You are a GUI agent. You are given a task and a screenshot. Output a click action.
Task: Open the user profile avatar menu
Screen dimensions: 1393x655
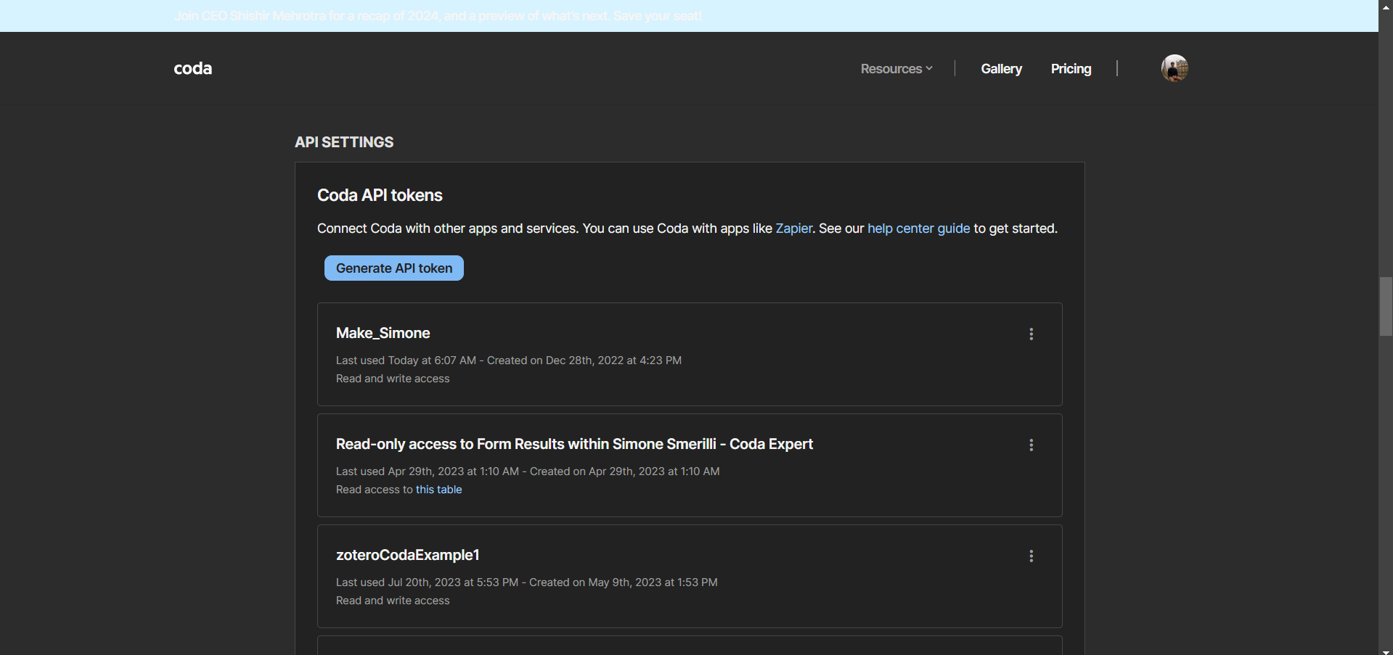point(1175,68)
